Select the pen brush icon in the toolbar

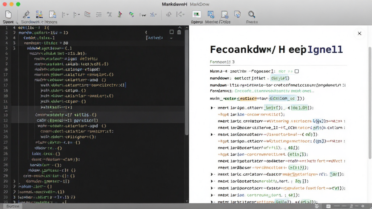point(26,15)
